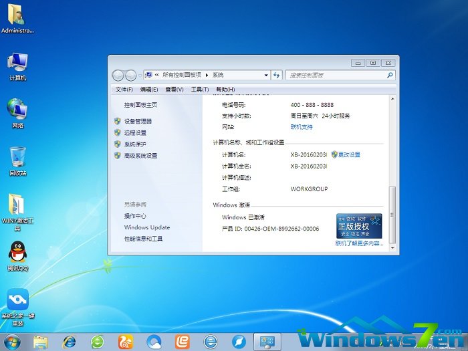Click 所有控制面板项 in the breadcrumb
The image size is (468, 351).
tap(182, 75)
